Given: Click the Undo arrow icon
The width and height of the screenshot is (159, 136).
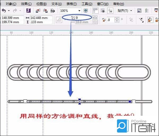Looking at the screenshot, I should 4,11.
